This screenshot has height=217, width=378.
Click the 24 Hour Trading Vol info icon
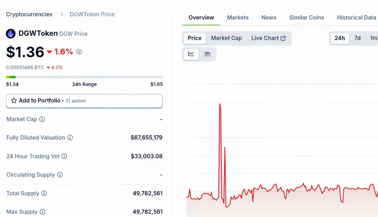tap(65, 156)
